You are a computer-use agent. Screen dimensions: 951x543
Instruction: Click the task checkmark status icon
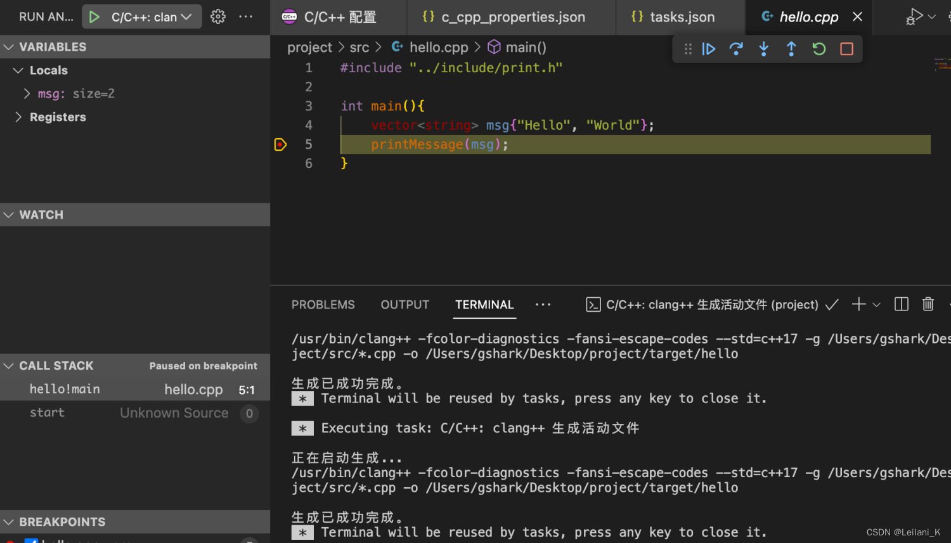pos(832,305)
